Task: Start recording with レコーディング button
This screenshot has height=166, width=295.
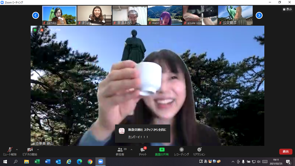Action: pyautogui.click(x=181, y=152)
